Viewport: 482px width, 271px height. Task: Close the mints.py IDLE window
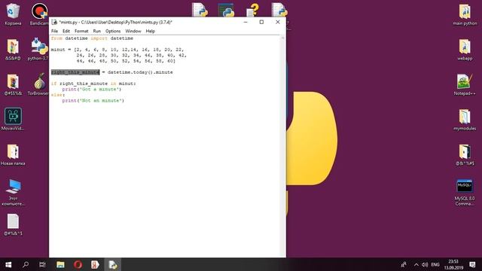coord(278,22)
